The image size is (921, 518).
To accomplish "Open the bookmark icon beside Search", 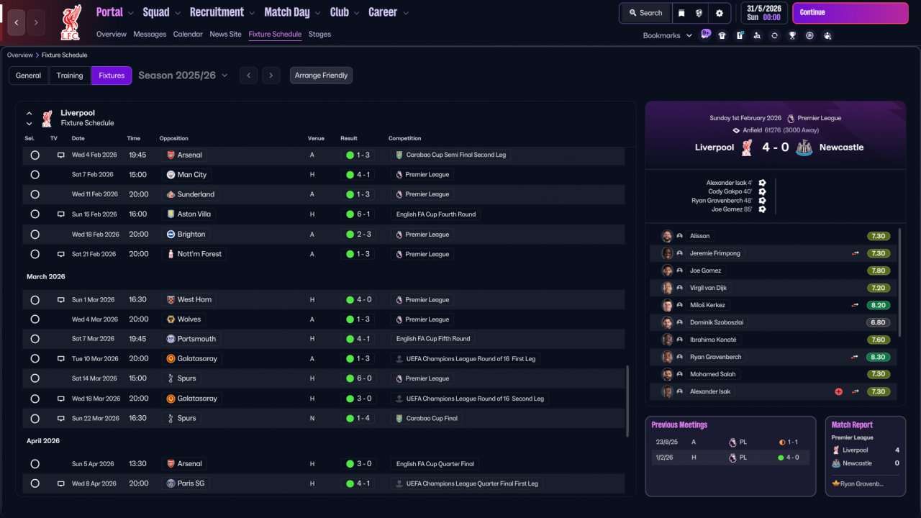I will click(681, 13).
